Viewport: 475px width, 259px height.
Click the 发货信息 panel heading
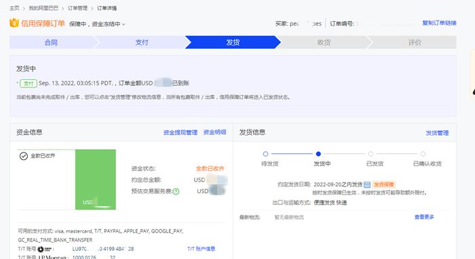click(252, 132)
